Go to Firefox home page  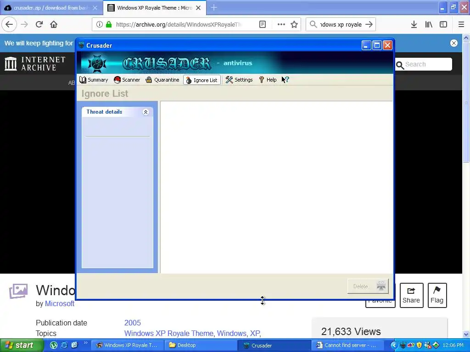[x=54, y=25]
